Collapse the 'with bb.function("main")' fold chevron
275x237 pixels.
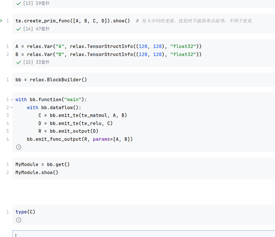[x=12, y=100]
